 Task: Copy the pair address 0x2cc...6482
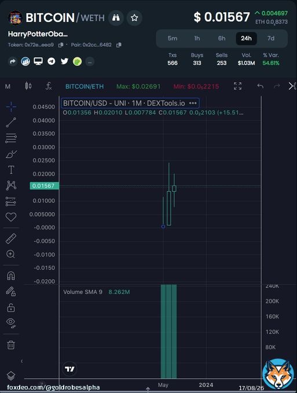pos(119,45)
